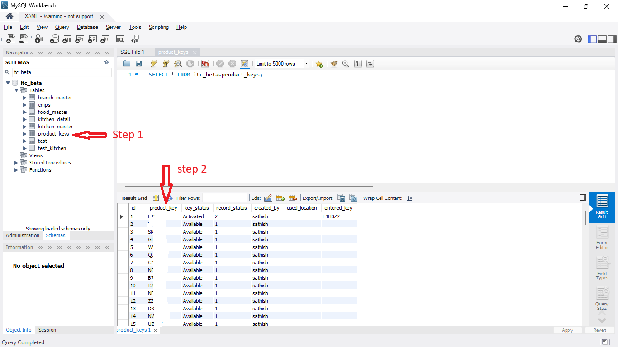
Task: Insert new row icon in result toolbar
Action: 280,198
